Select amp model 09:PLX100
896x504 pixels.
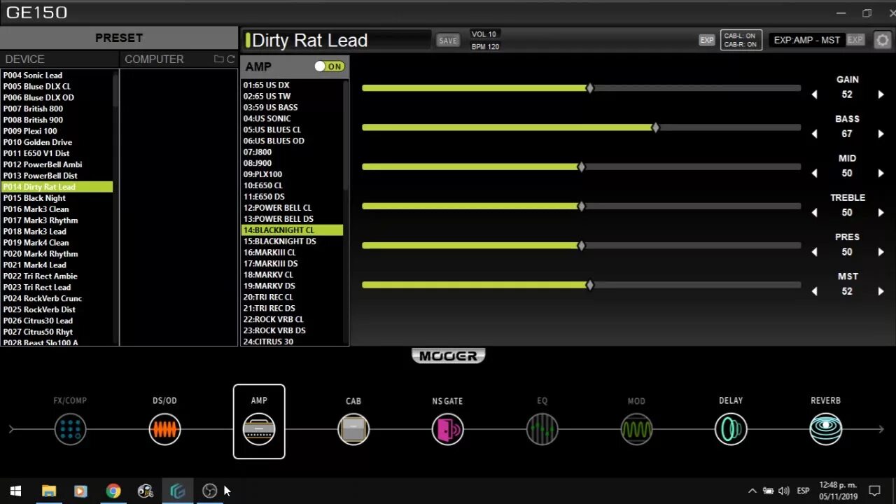[292, 174]
